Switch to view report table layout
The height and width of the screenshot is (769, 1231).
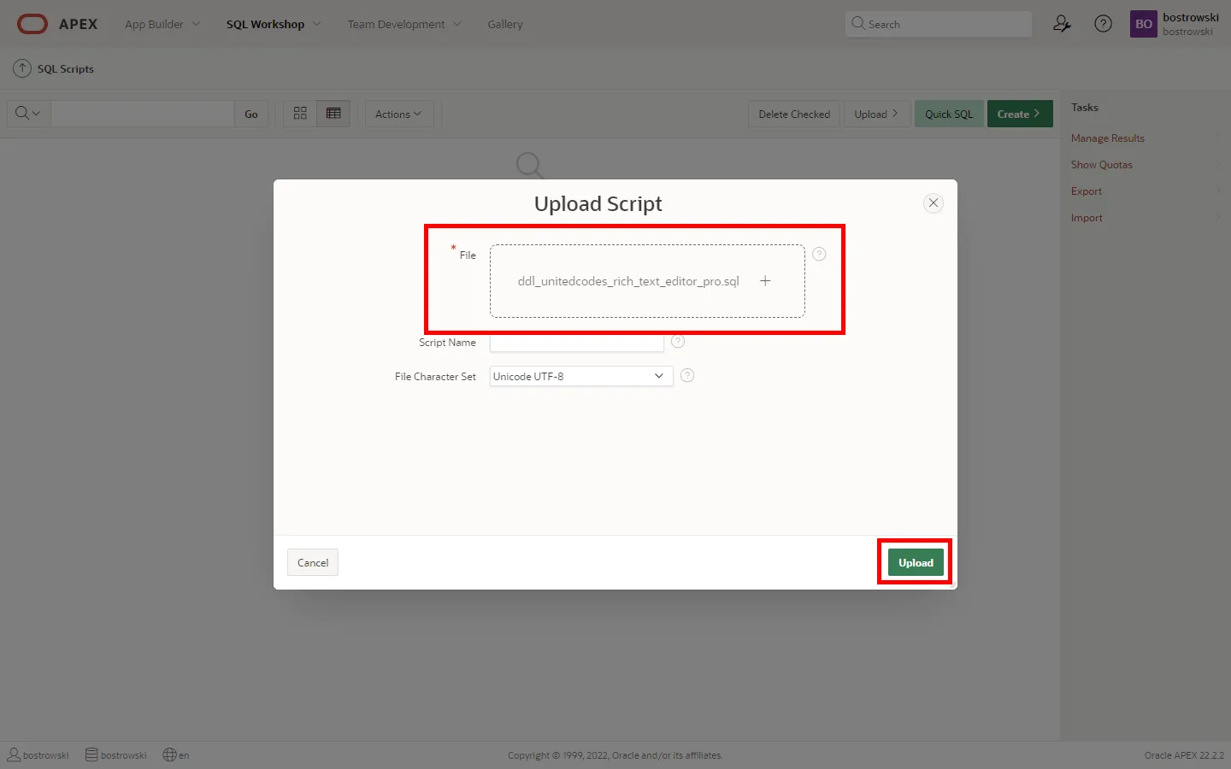[333, 114]
